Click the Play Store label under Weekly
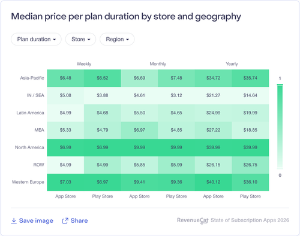300x236 pixels. coord(103,196)
